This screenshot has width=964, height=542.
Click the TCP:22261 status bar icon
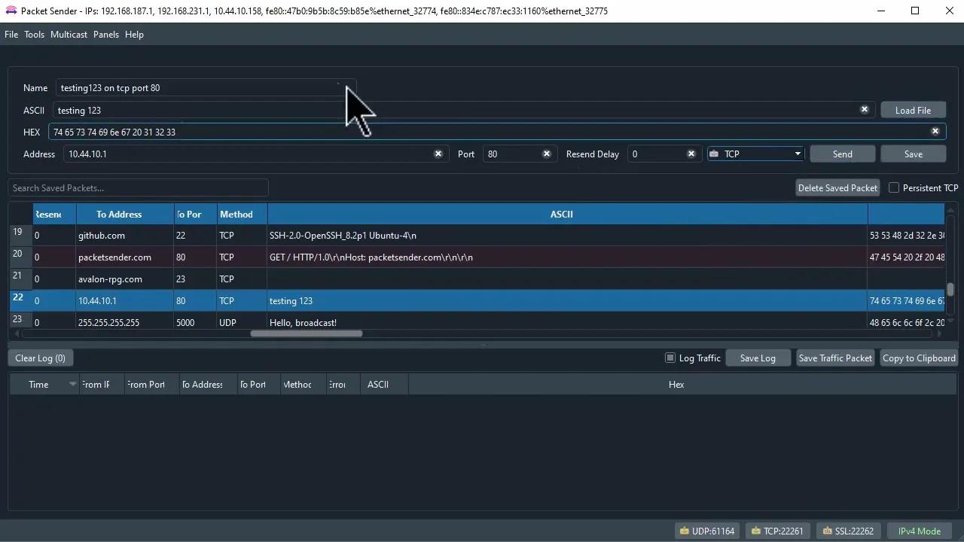[x=777, y=531]
